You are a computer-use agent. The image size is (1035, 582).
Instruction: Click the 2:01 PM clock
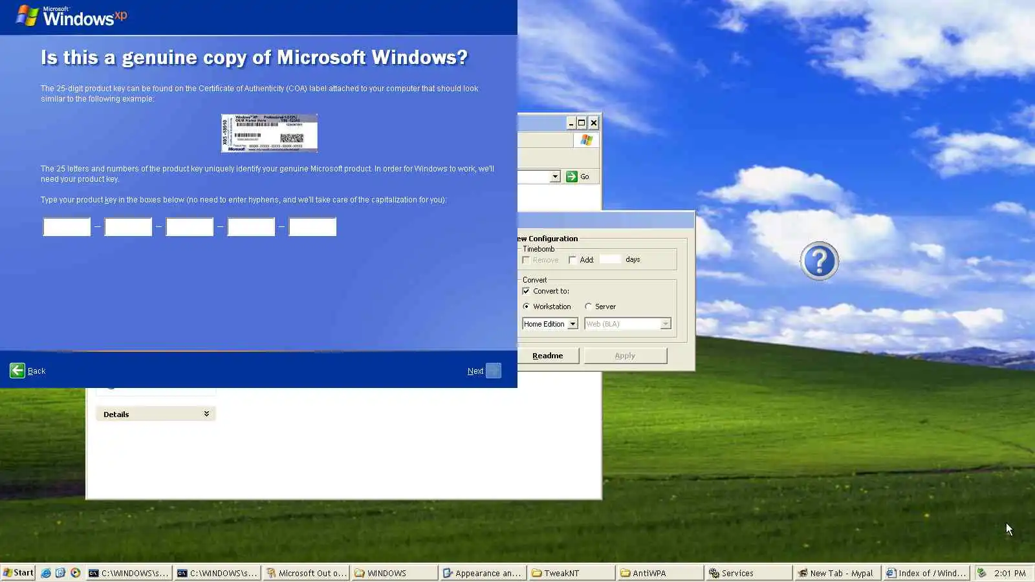tap(1010, 574)
